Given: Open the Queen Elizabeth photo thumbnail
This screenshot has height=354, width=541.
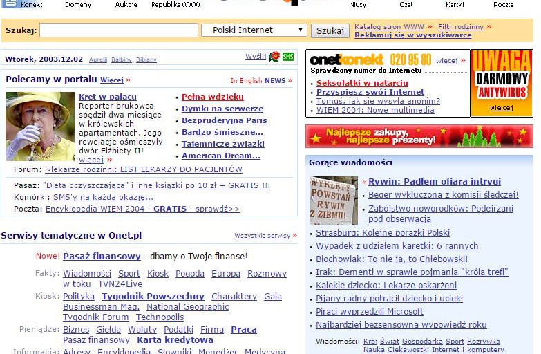Looking at the screenshot, I should pos(40,127).
